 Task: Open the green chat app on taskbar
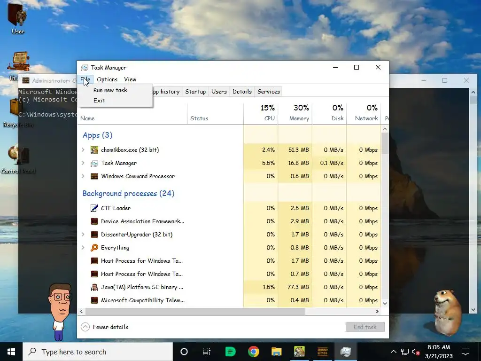(230, 352)
